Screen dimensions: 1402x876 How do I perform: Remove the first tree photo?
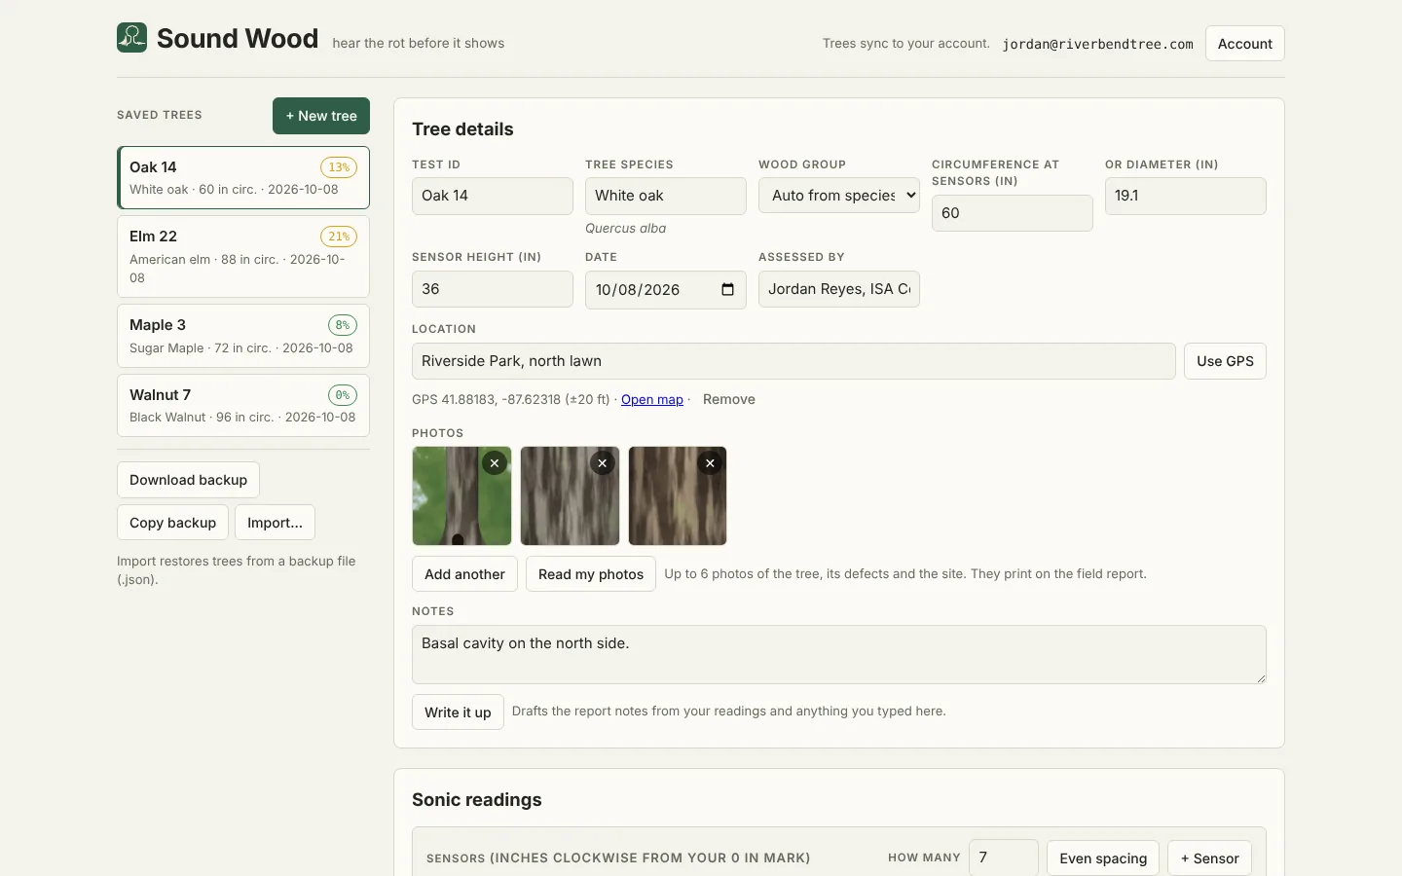point(495,463)
